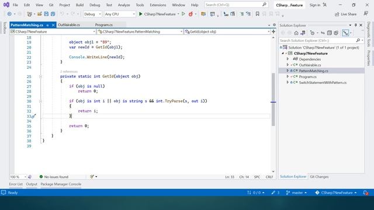374x210 pixels.
Task: Click the Undo arrow icon
Action: click(x=62, y=14)
